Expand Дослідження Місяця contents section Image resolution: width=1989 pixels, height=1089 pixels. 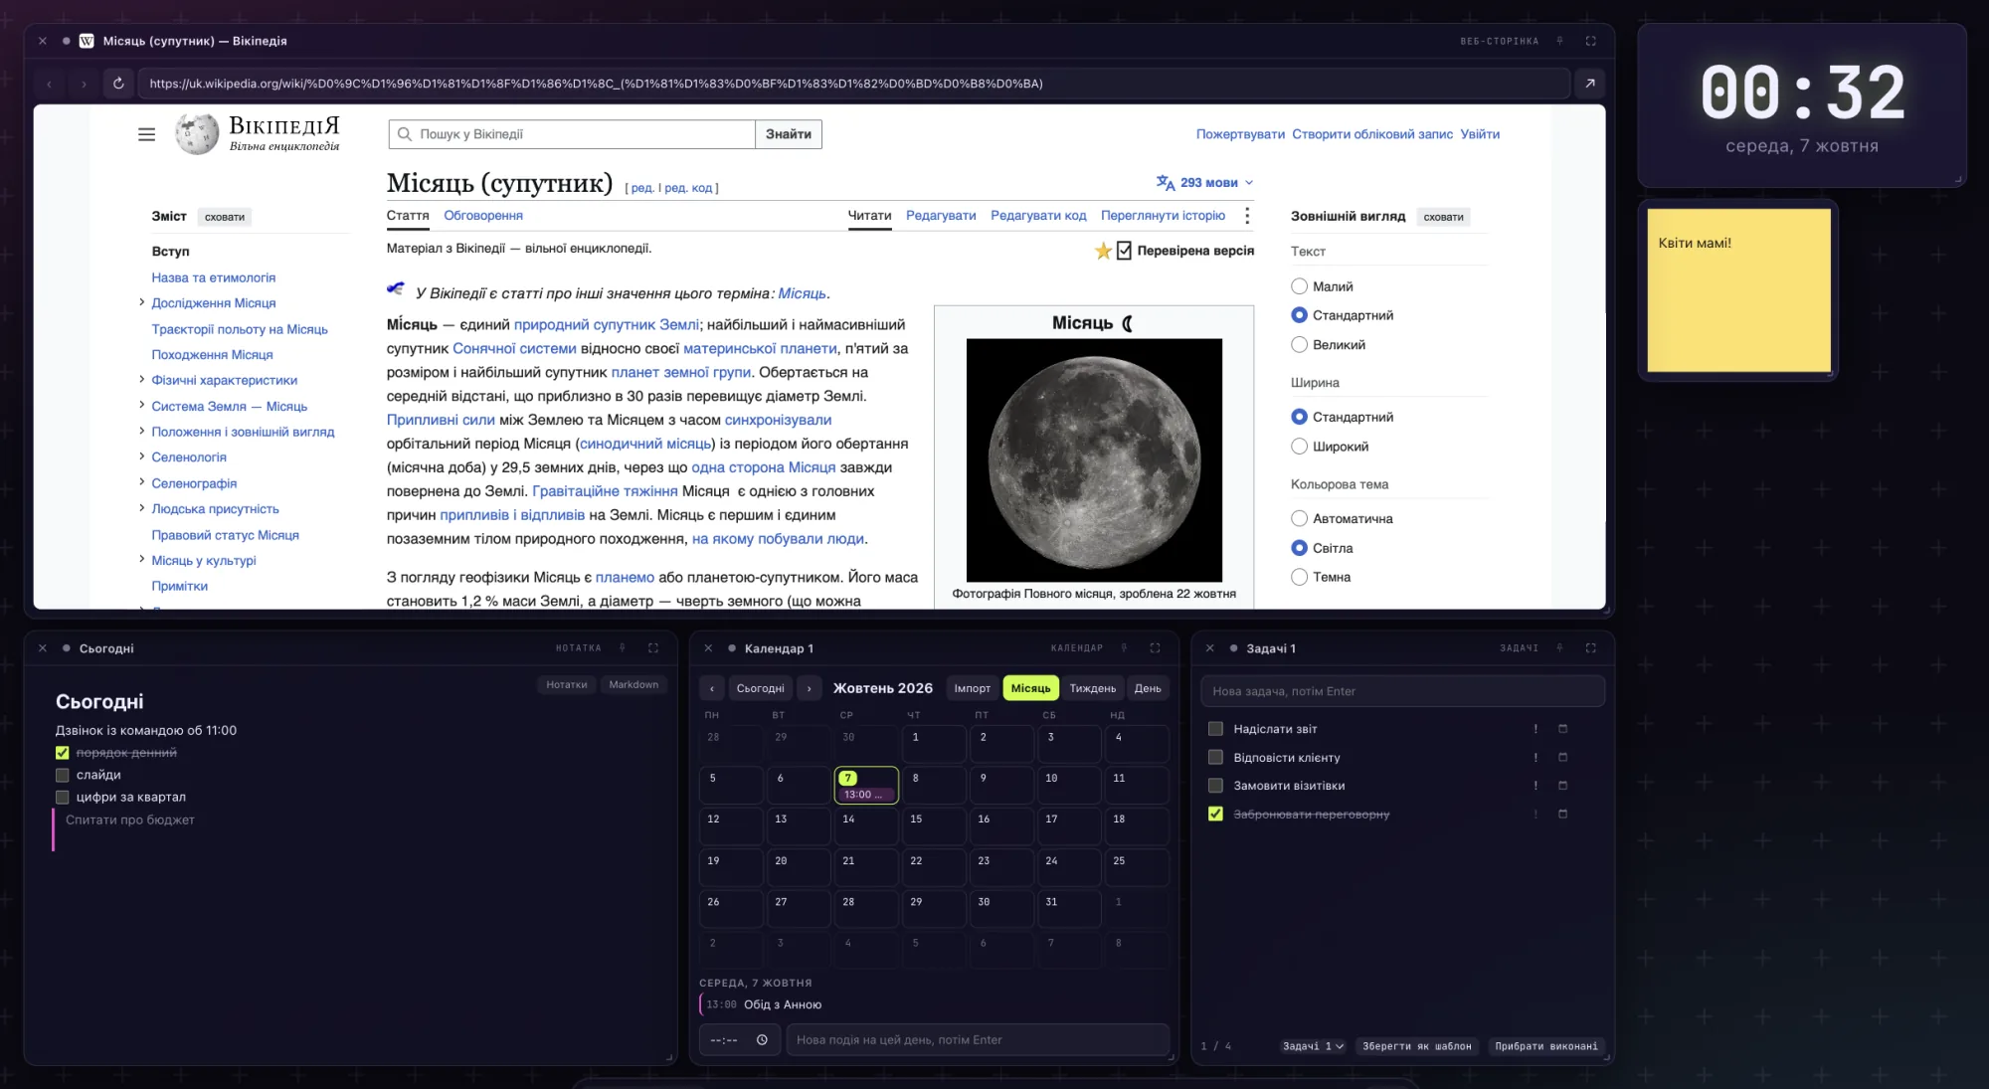(141, 302)
